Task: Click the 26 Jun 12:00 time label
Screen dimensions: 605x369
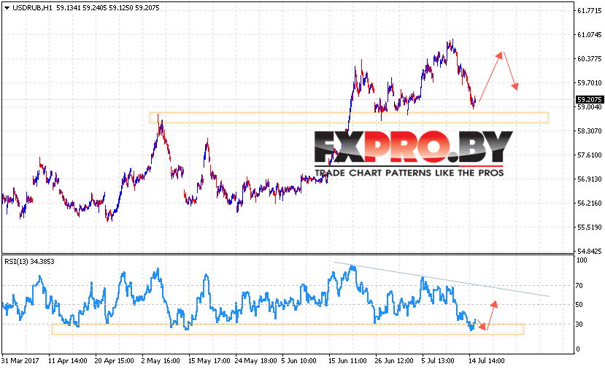Action: tap(394, 361)
